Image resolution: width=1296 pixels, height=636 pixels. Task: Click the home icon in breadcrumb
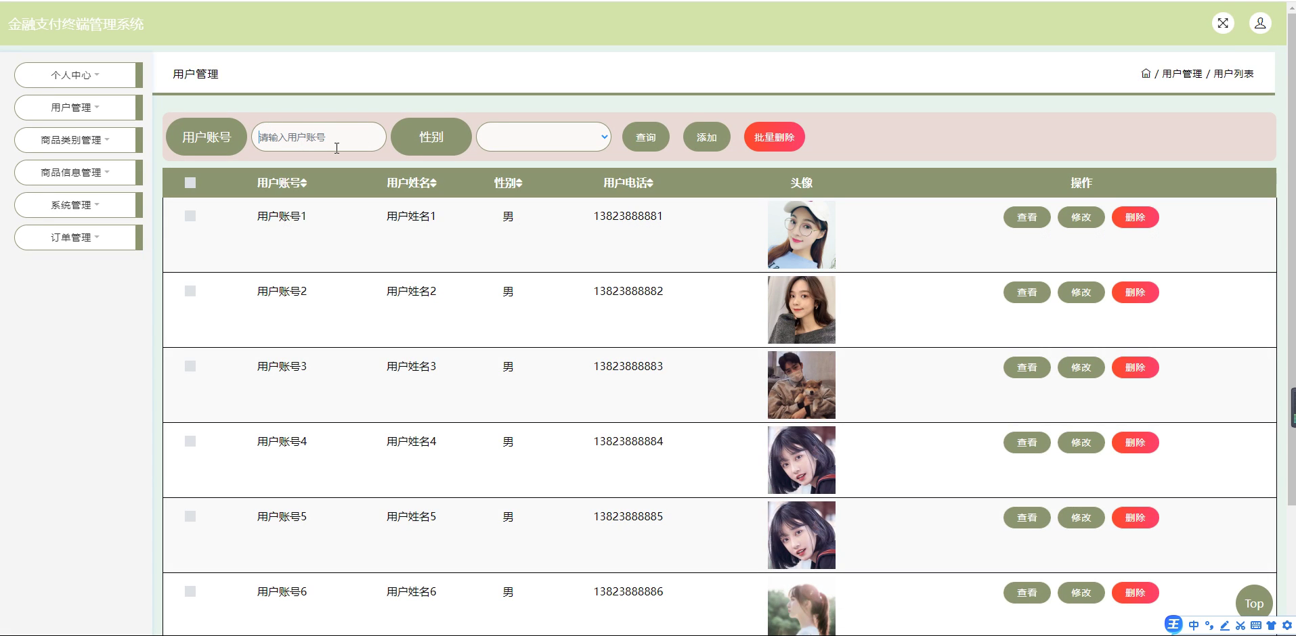point(1146,73)
